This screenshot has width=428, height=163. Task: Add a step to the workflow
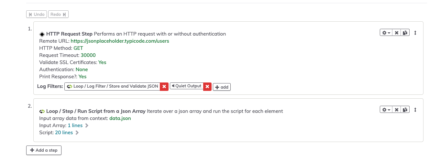(x=44, y=150)
